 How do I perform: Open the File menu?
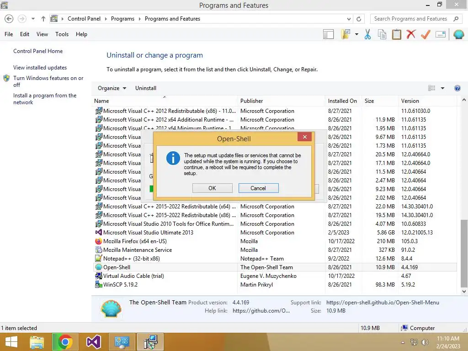click(9, 34)
